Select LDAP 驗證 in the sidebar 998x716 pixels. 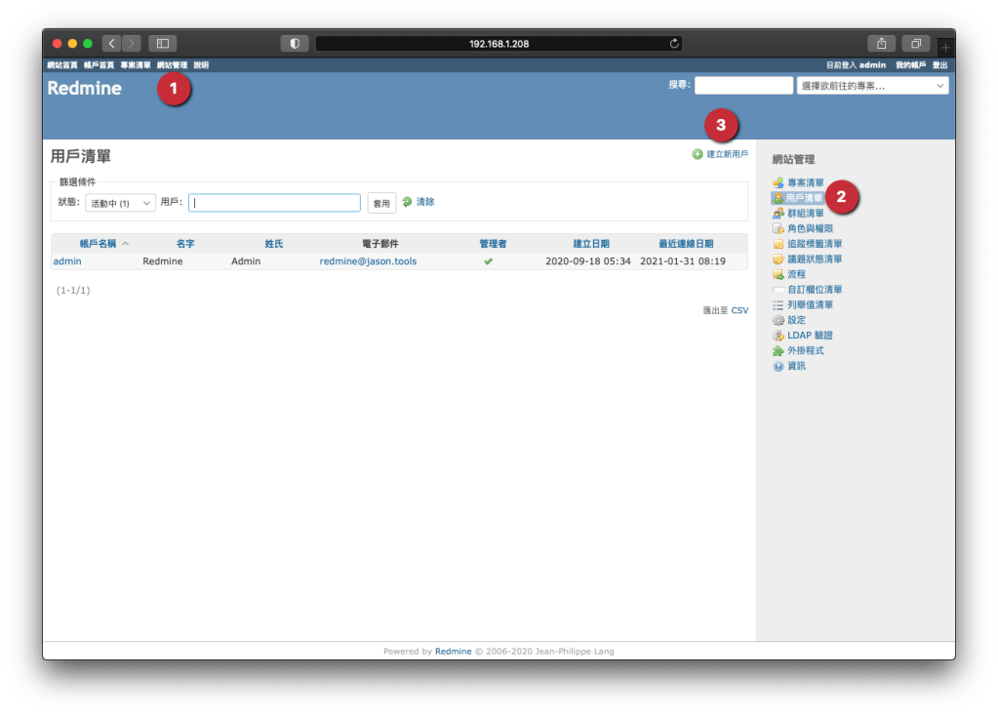810,336
